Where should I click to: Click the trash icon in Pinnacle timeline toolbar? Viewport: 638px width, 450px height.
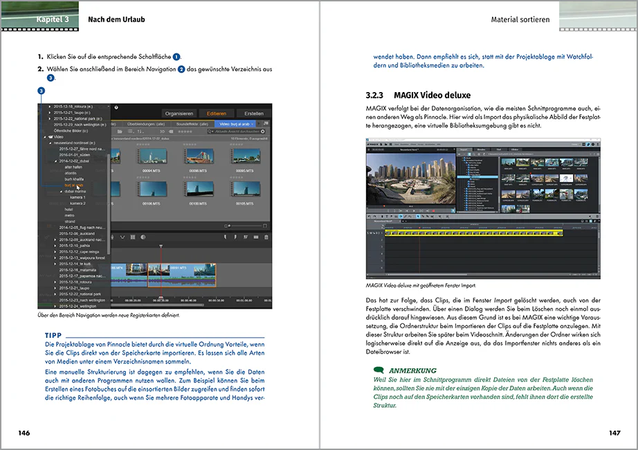click(x=266, y=237)
